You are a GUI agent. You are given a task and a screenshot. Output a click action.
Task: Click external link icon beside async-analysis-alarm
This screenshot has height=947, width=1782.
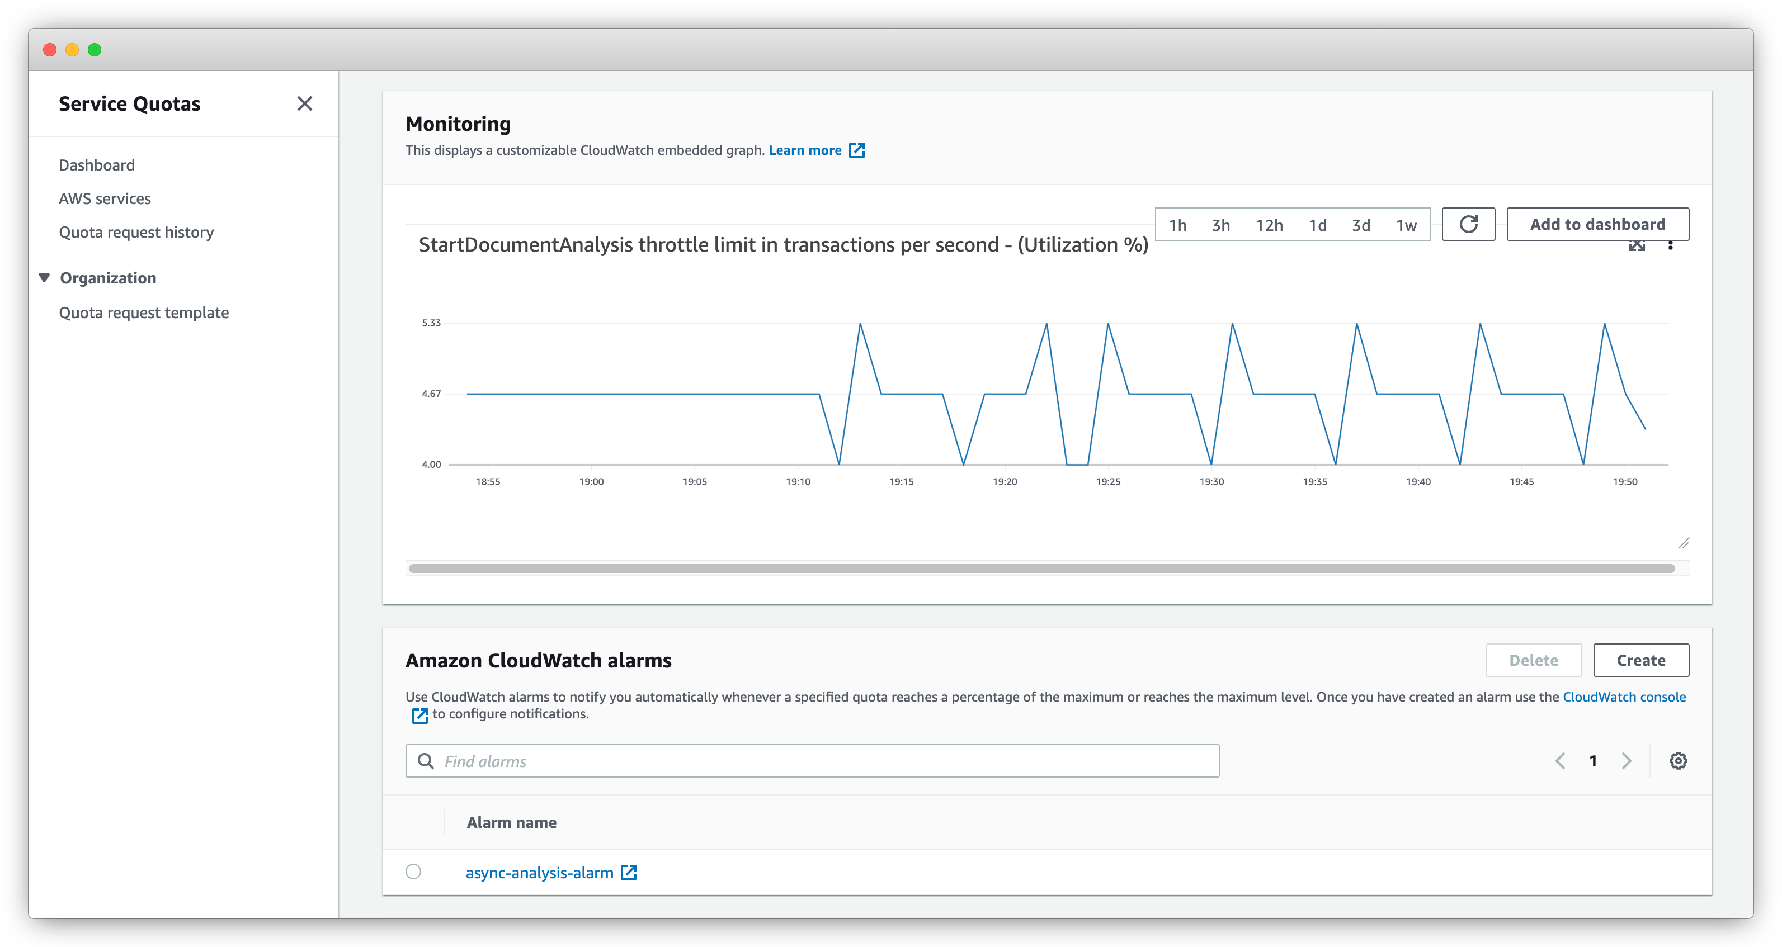[629, 872]
